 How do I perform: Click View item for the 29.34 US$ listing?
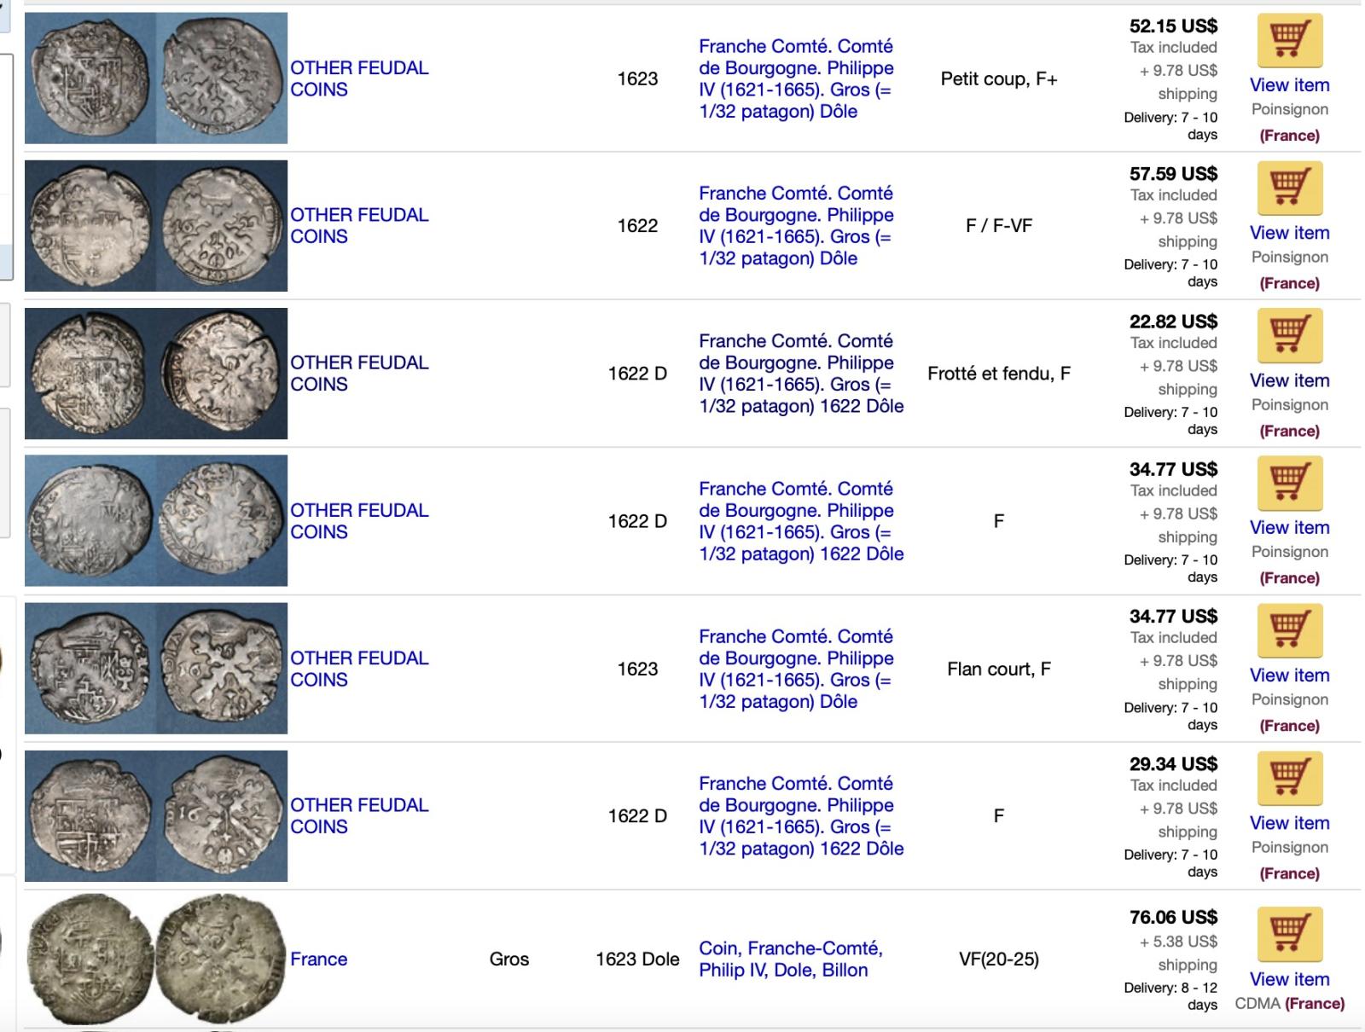point(1289,823)
